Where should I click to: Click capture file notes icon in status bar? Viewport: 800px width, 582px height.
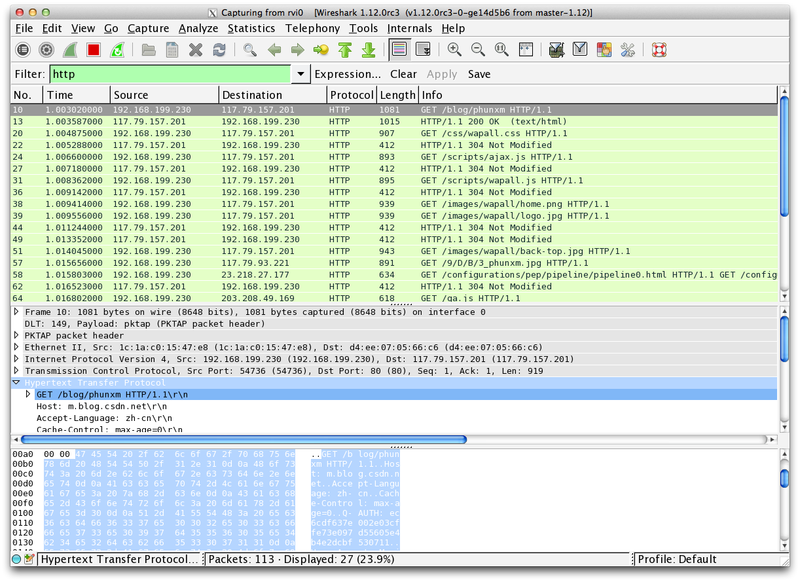tap(29, 559)
